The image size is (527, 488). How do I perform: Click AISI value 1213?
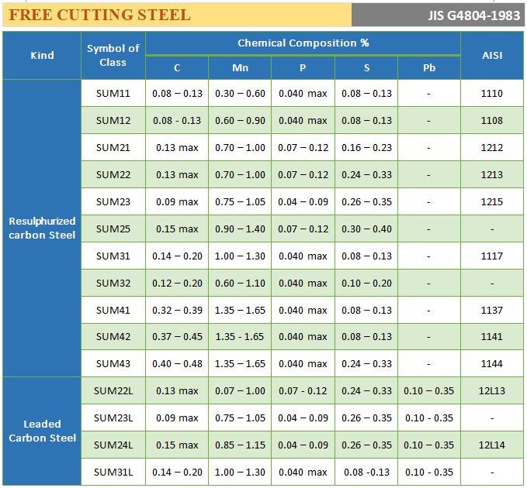[492, 175]
